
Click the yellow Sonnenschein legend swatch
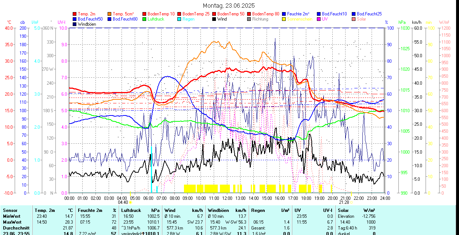pyautogui.click(x=284, y=19)
